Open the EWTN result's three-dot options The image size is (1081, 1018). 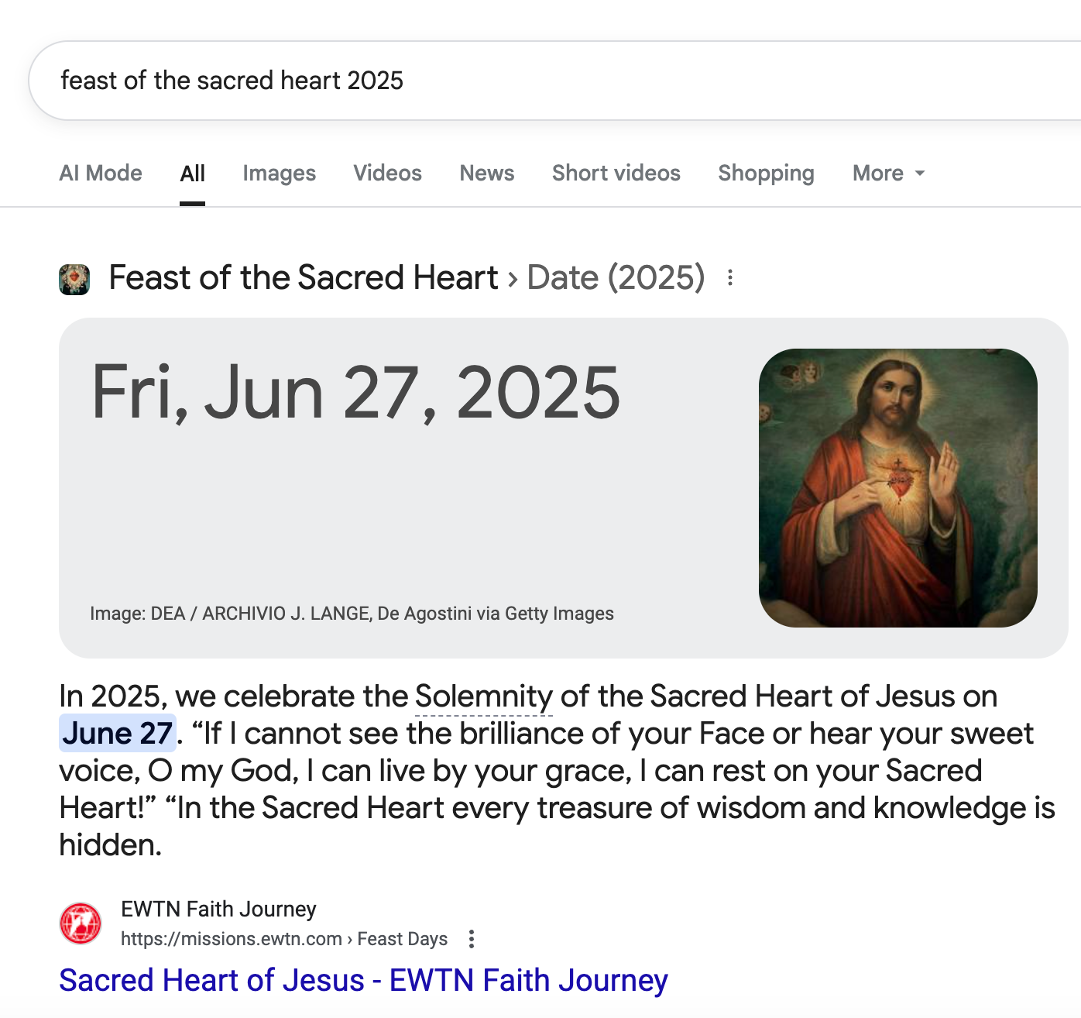pyautogui.click(x=471, y=940)
